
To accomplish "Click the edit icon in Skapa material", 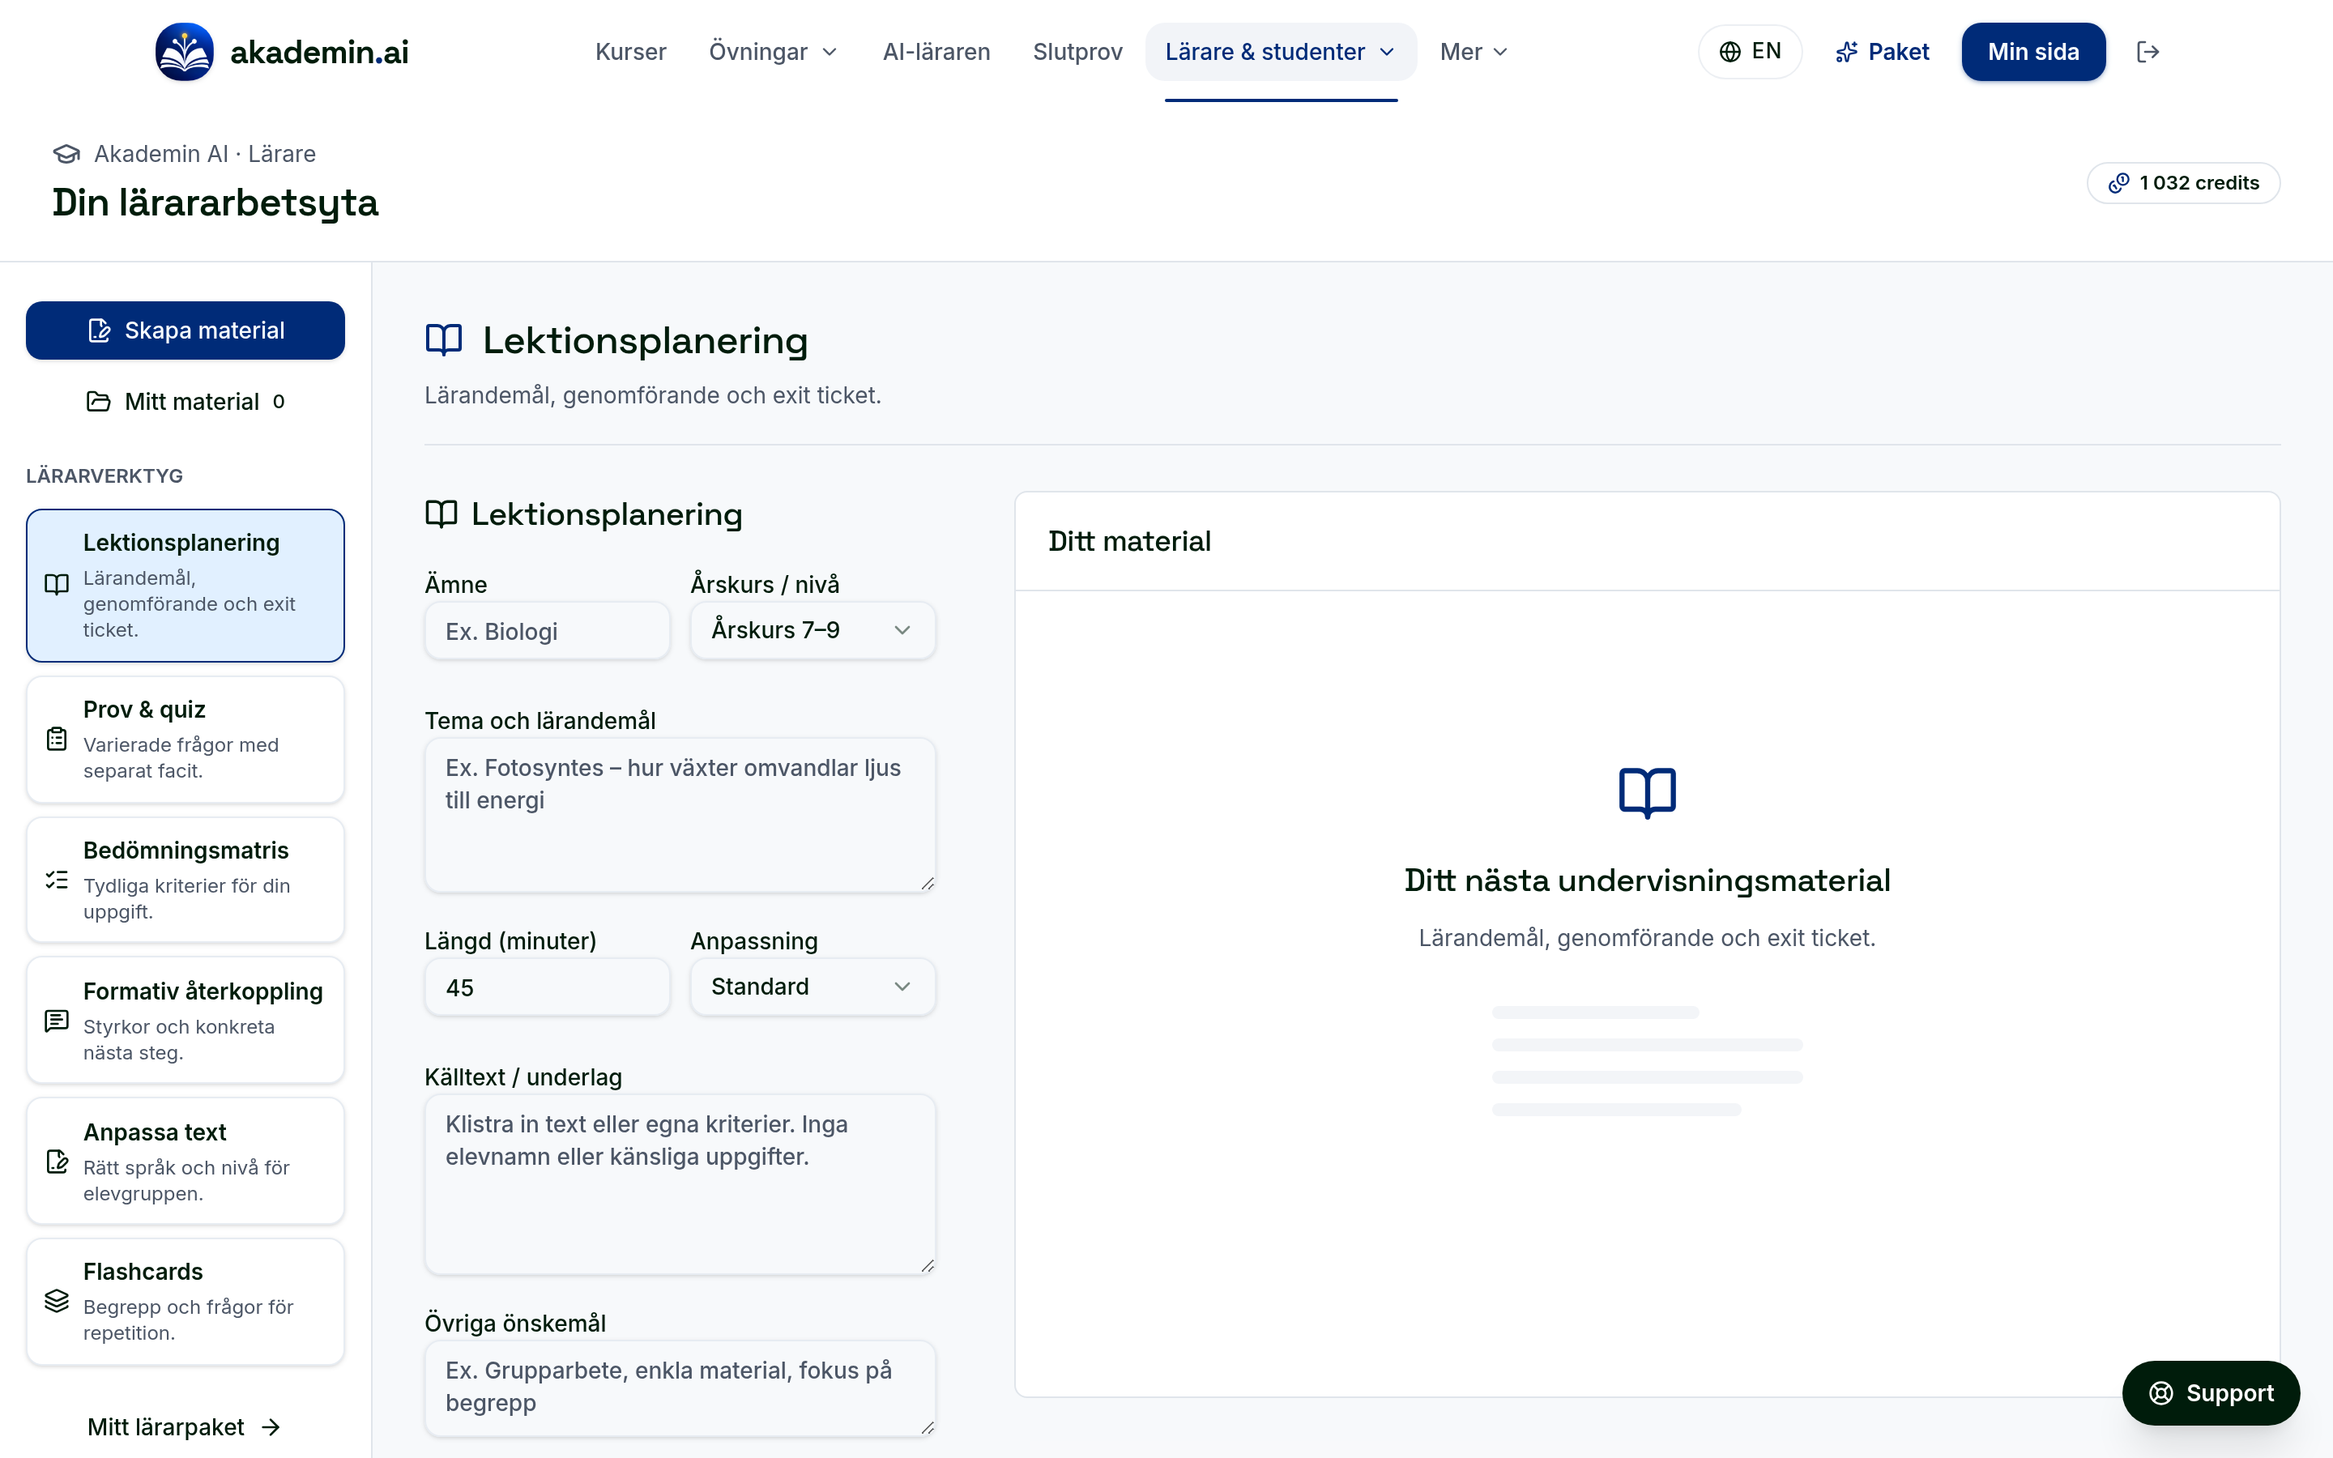I will pos(100,330).
